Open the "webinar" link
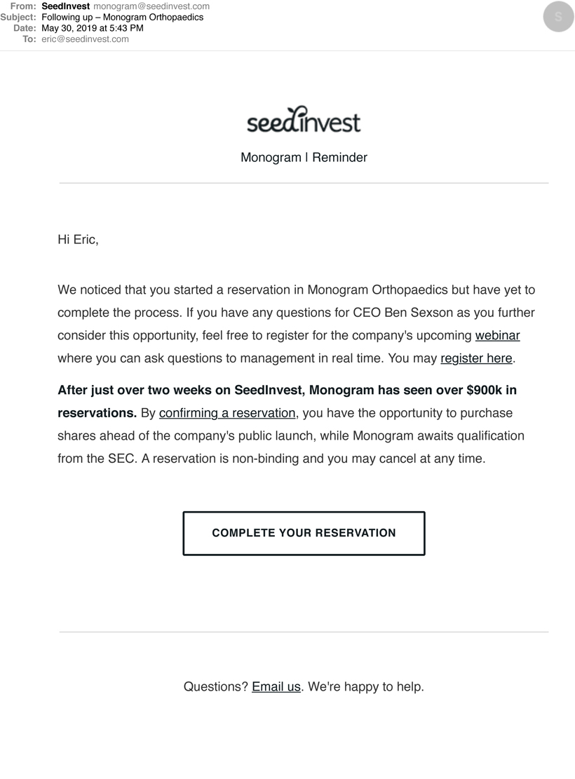 [497, 335]
